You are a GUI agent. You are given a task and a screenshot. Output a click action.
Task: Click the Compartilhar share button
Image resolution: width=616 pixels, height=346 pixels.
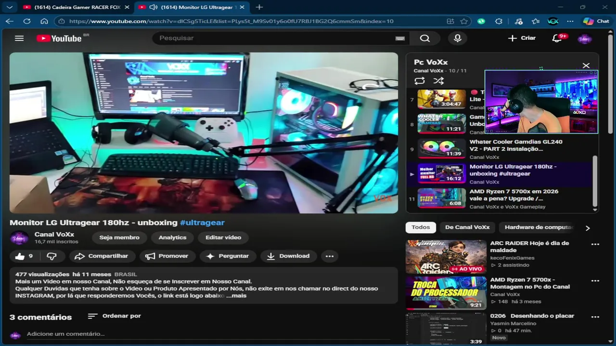[x=102, y=256]
